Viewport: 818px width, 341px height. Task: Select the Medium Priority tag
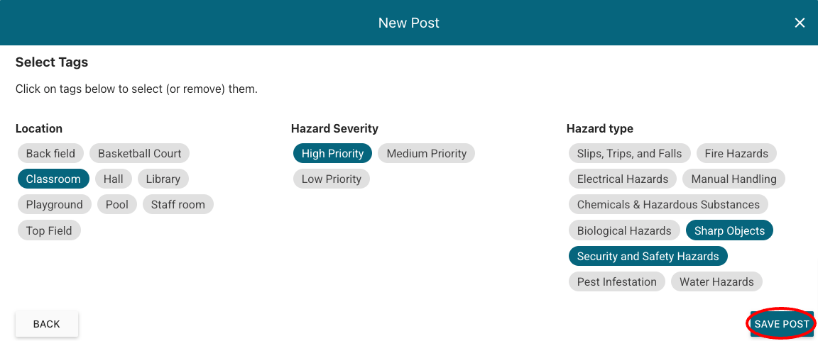coord(426,154)
